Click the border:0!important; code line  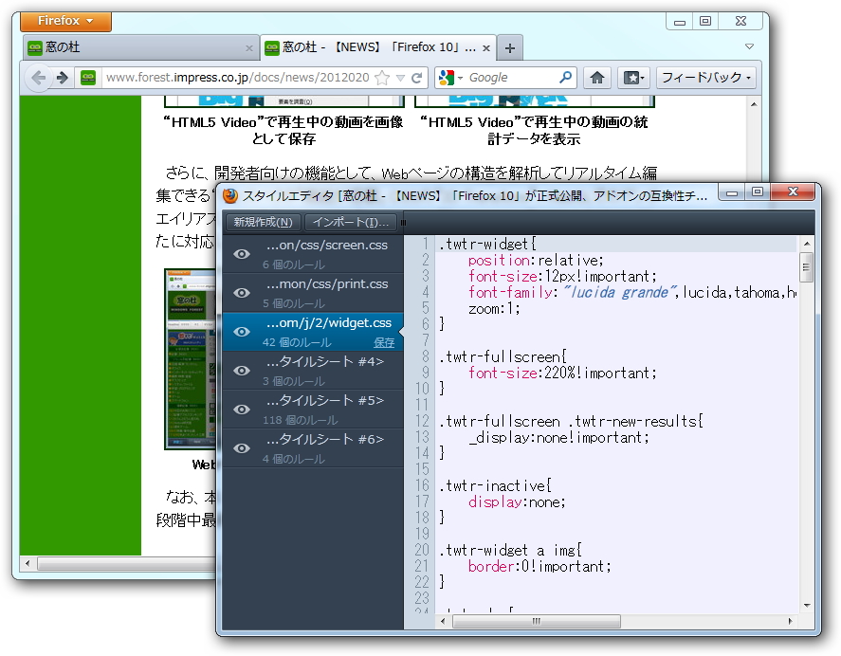539,567
